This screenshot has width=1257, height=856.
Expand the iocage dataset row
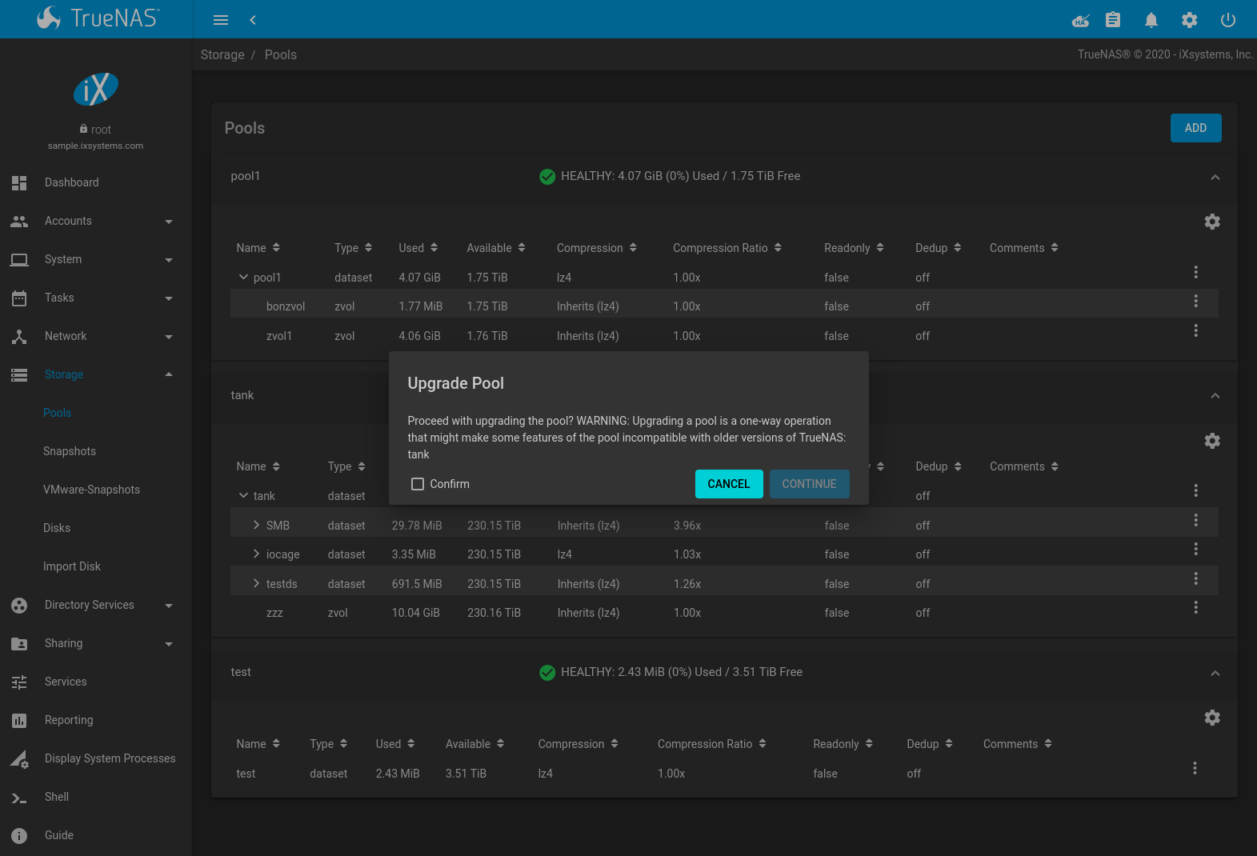(x=256, y=554)
